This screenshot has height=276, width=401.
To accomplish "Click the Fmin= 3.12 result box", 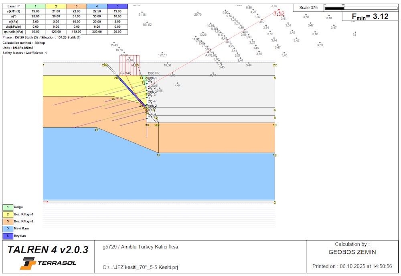I will (370, 16).
